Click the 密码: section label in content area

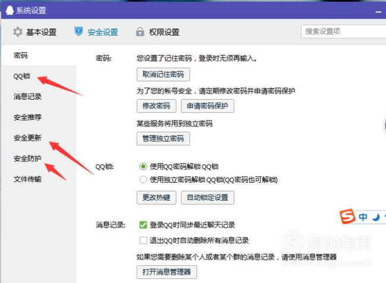click(104, 59)
